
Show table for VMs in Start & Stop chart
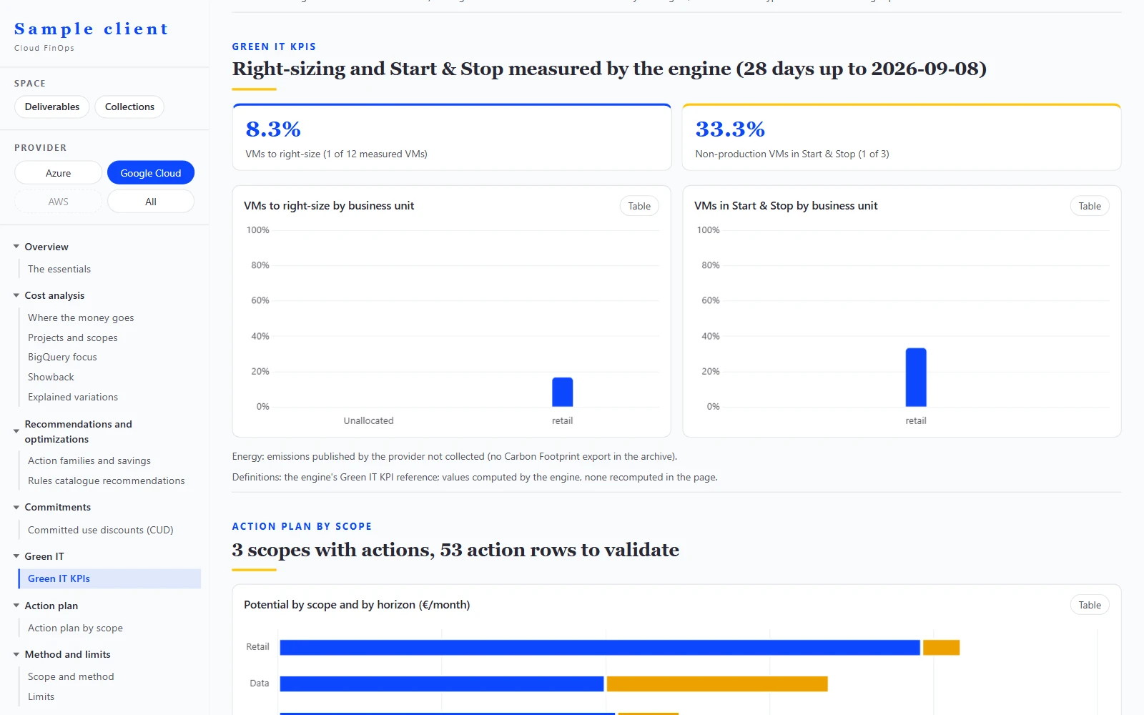(1090, 206)
